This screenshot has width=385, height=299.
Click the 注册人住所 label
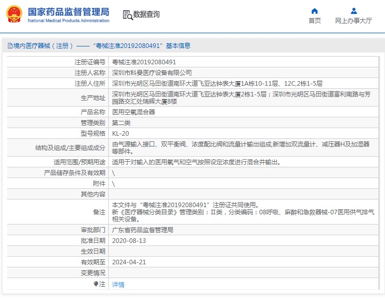pos(90,84)
